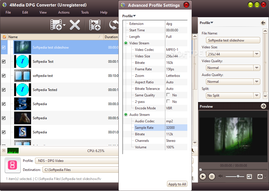Click the Preview panel forward arrow icon

(x=263, y=106)
